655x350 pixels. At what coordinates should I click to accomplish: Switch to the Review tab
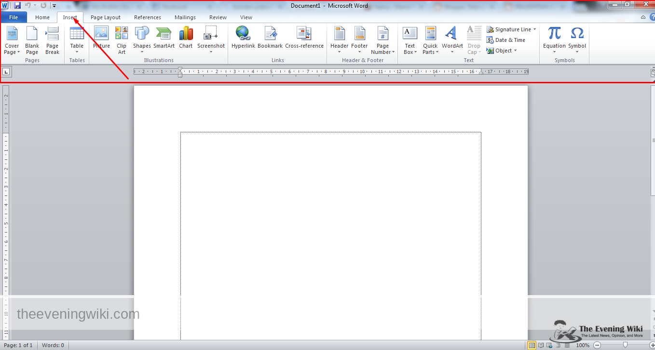tap(218, 17)
